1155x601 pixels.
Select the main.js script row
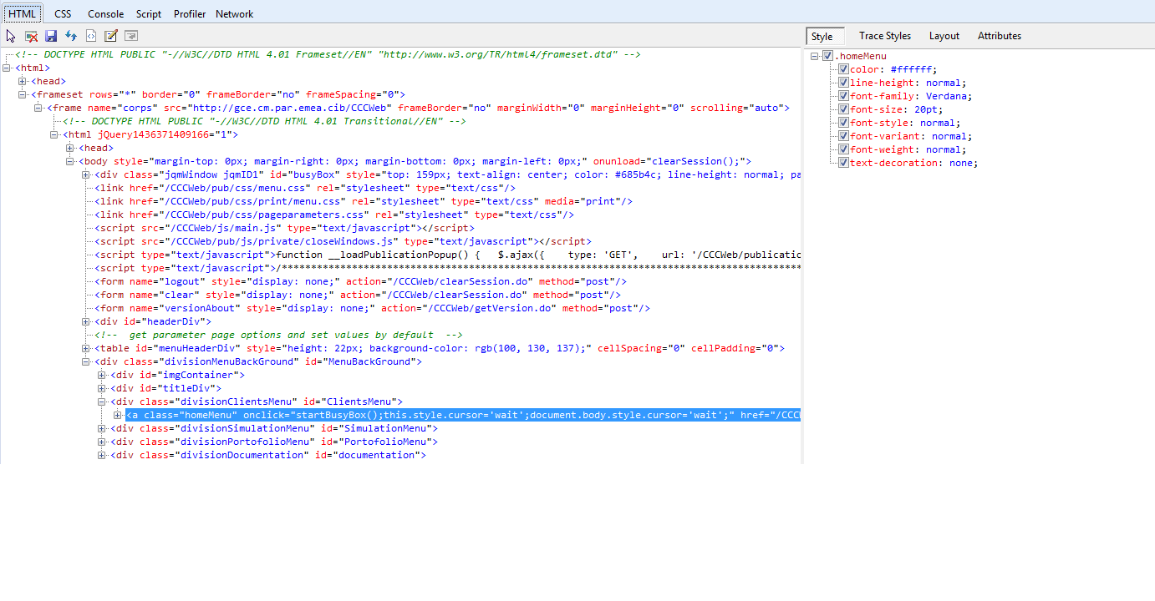pos(284,228)
